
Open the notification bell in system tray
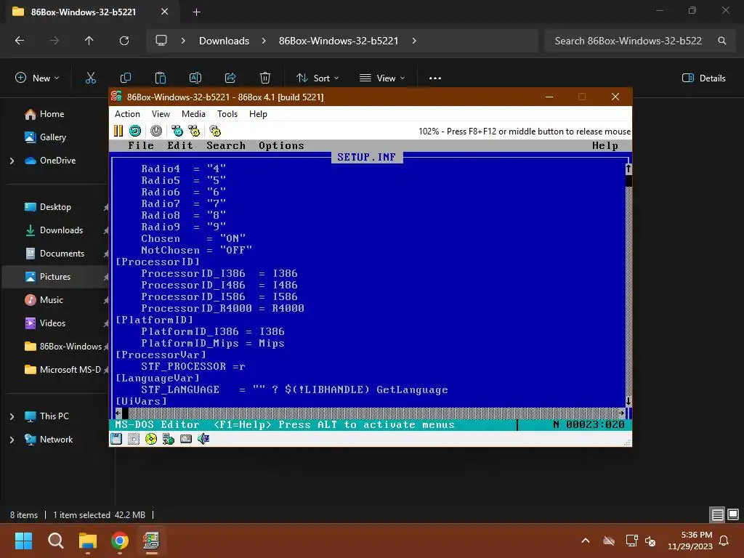[724, 541]
